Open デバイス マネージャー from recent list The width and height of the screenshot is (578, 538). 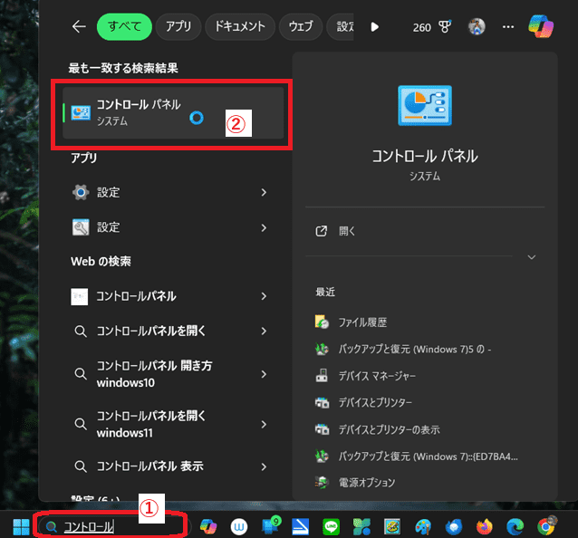click(377, 375)
